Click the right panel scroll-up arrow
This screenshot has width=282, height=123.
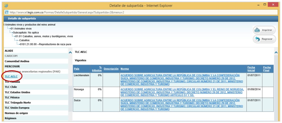276,52
